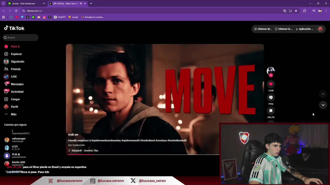Open Instagram bookmark

44,17
